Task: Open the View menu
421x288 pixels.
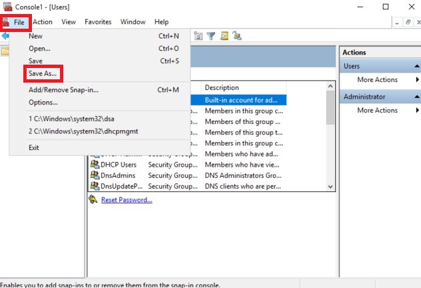Action: [x=69, y=22]
